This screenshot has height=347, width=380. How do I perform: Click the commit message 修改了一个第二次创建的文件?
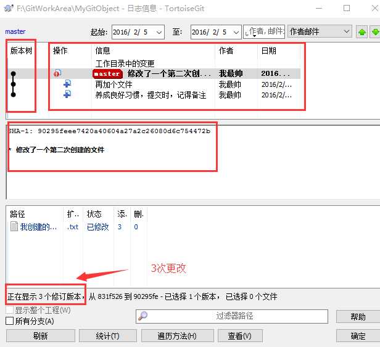(x=60, y=150)
